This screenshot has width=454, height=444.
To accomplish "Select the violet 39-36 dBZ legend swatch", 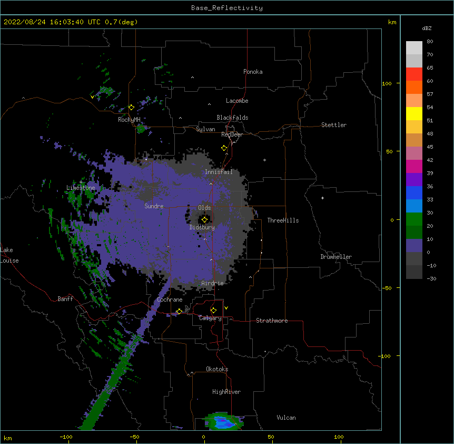I will pos(414,179).
